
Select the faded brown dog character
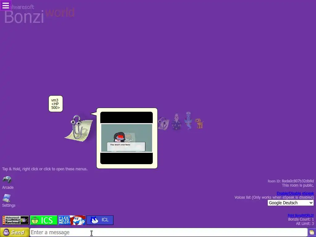click(x=199, y=123)
